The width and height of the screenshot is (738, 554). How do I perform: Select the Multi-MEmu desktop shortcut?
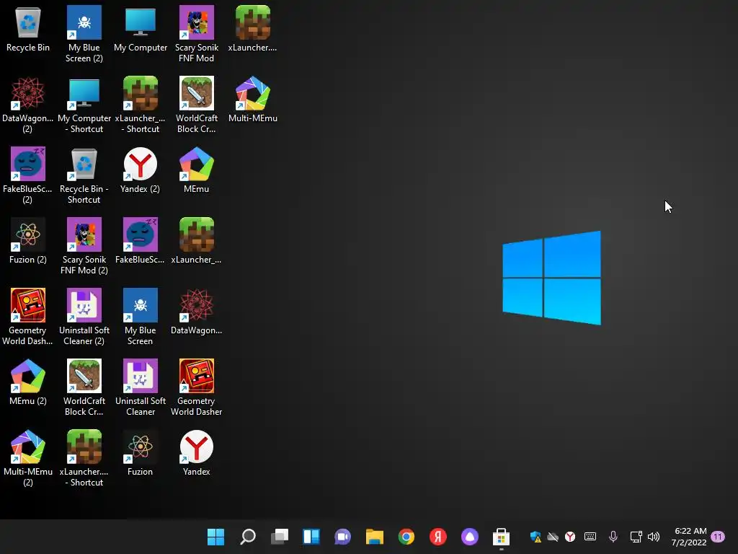(x=253, y=100)
